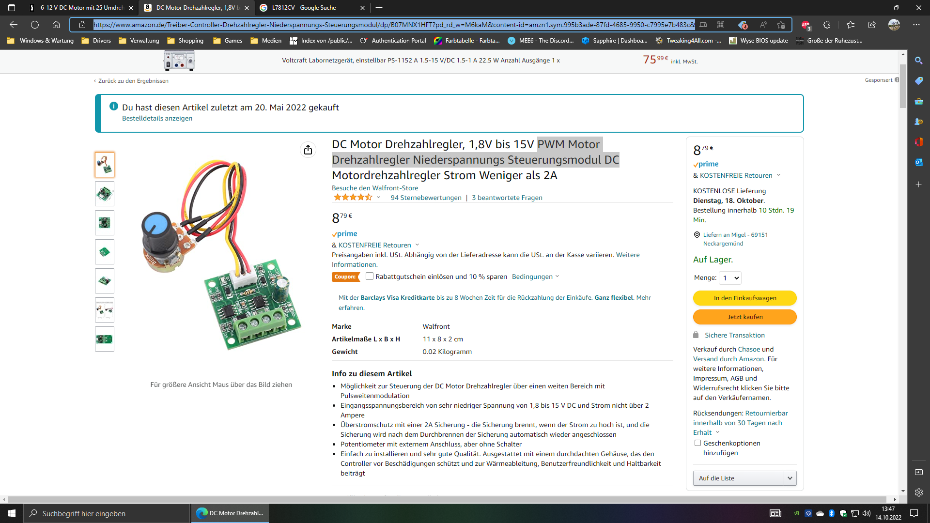Open Sichere Transaktion link
The height and width of the screenshot is (523, 930).
[734, 335]
